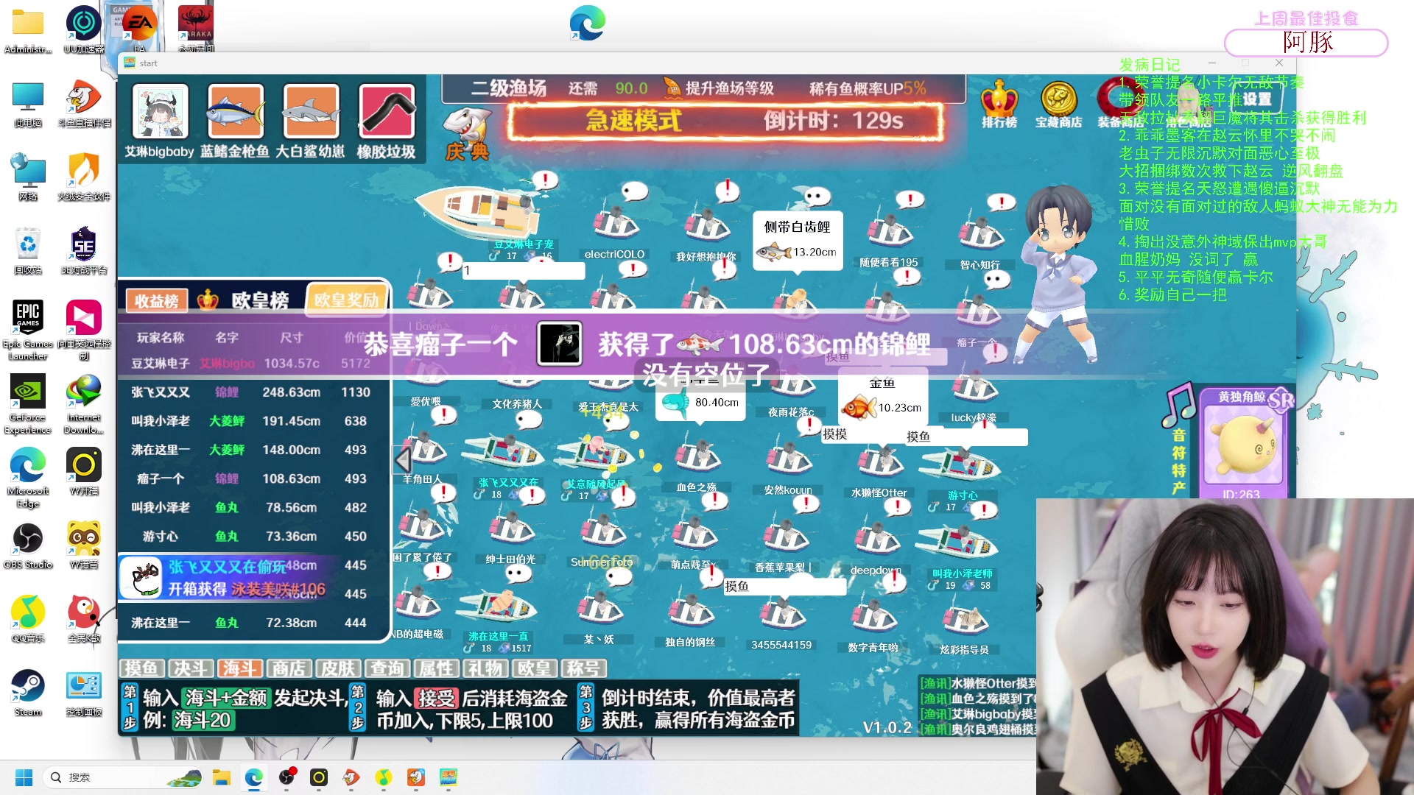Select the 决斗 bottom tab
1414x795 pixels.
(x=191, y=668)
